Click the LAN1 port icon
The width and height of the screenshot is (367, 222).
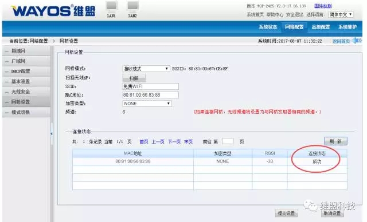tap(111, 6)
